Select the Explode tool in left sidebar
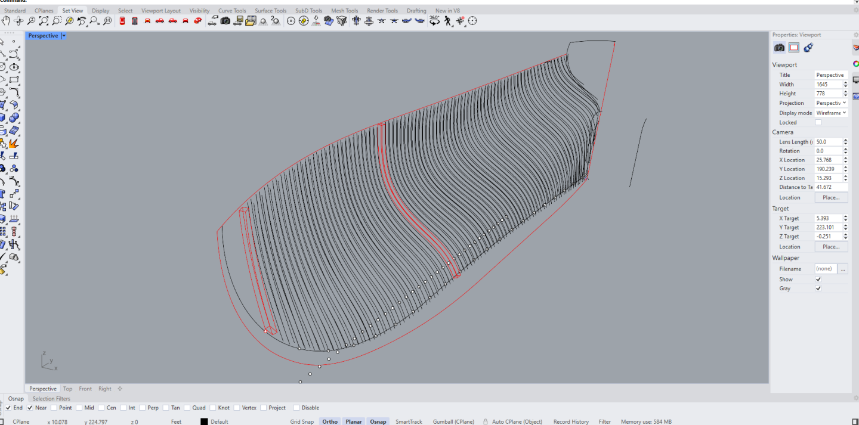 (x=14, y=144)
